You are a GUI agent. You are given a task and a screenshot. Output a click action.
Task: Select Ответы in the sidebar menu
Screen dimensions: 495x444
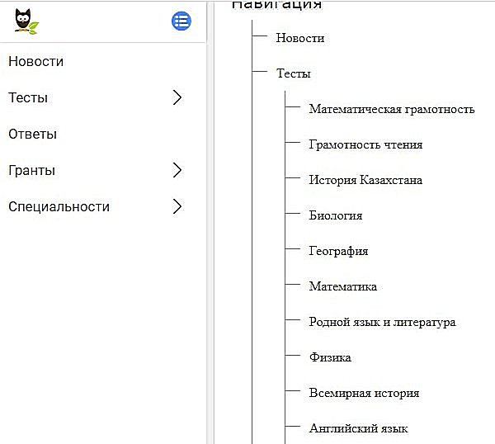(33, 134)
